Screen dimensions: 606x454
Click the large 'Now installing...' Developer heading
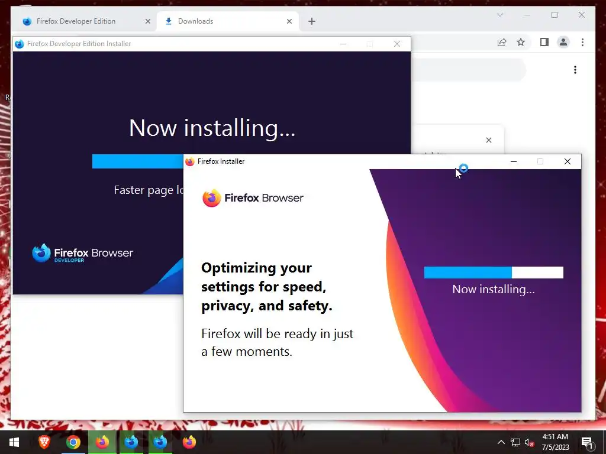coord(212,128)
